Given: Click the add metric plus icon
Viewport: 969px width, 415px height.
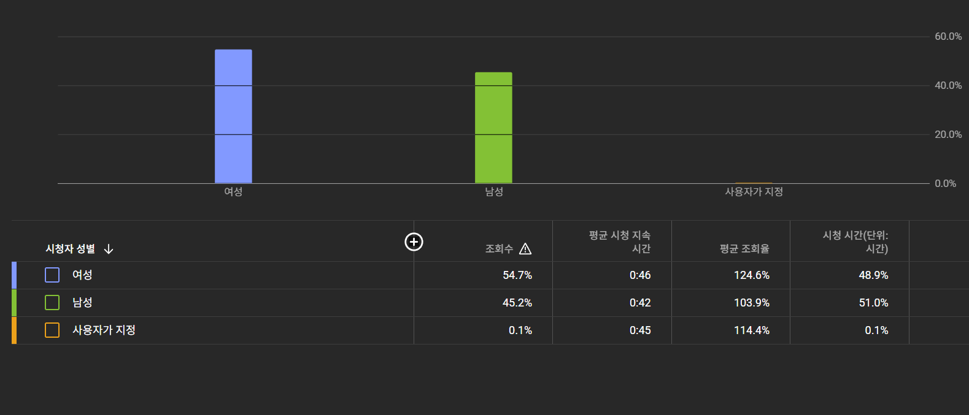Looking at the screenshot, I should [x=414, y=242].
